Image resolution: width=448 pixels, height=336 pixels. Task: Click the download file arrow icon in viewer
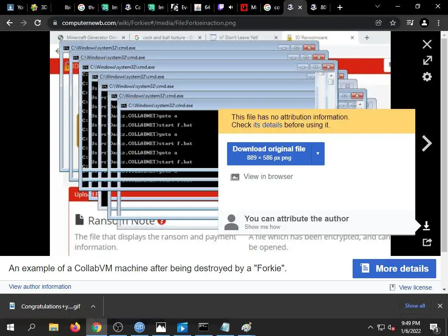426,226
